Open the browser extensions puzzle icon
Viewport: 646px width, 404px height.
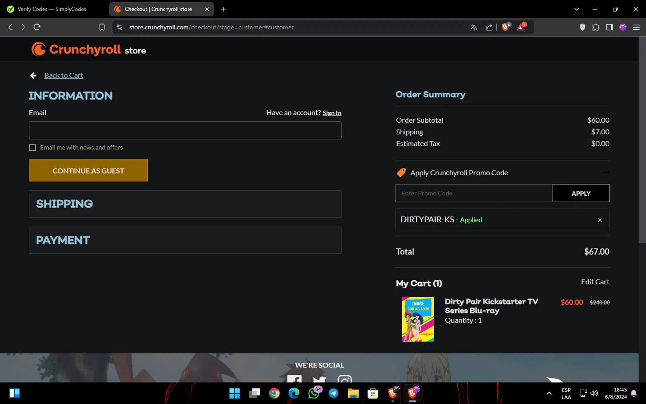(596, 27)
